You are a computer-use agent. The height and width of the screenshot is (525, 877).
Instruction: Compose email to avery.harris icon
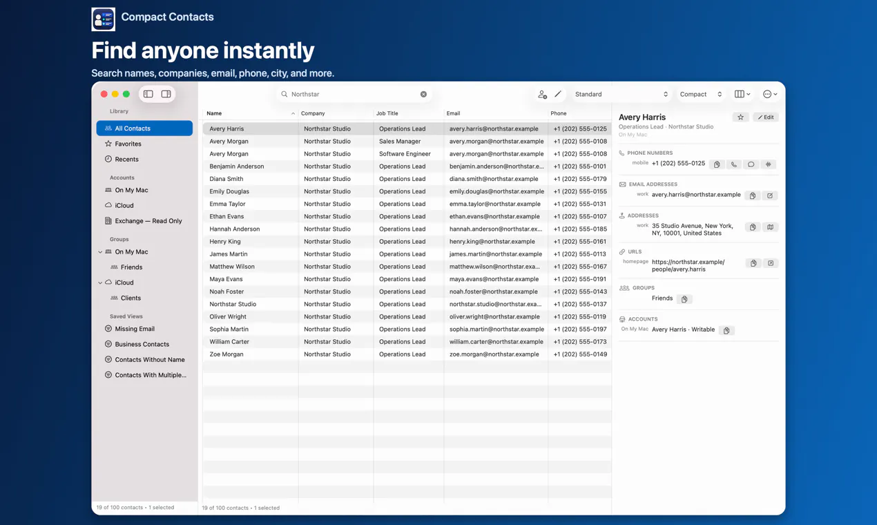coord(770,195)
